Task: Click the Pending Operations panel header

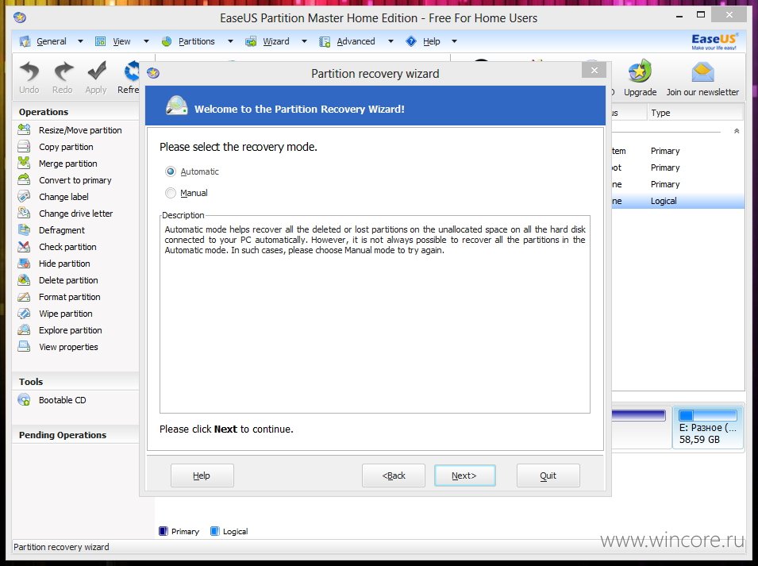Action: [x=75, y=435]
